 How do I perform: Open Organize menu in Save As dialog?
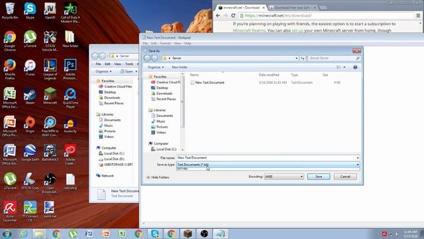click(156, 67)
